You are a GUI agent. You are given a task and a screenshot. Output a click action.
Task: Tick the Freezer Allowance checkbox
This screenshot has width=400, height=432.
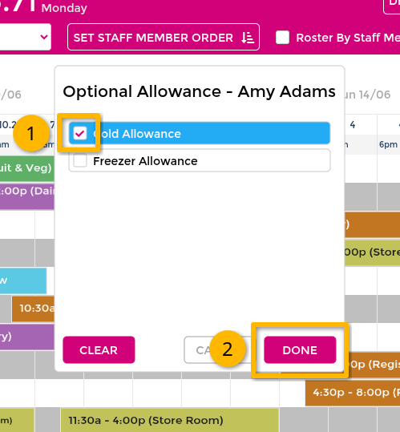pos(80,160)
